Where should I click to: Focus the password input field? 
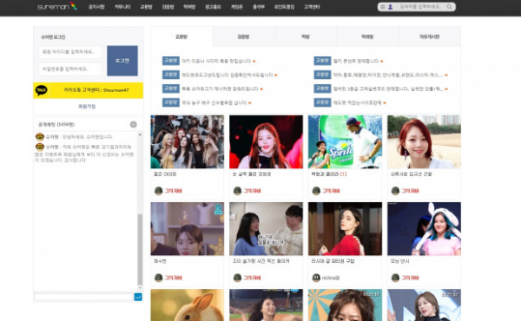[x=70, y=69]
